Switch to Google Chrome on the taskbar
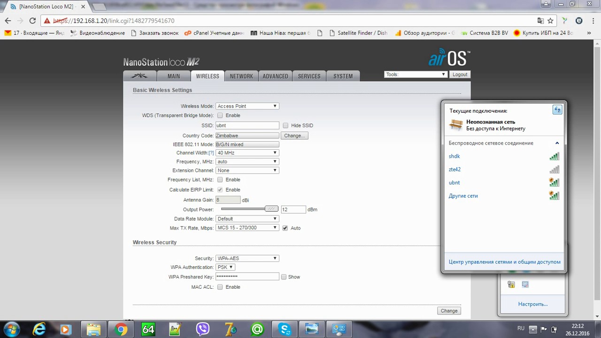601x338 pixels. [121, 330]
